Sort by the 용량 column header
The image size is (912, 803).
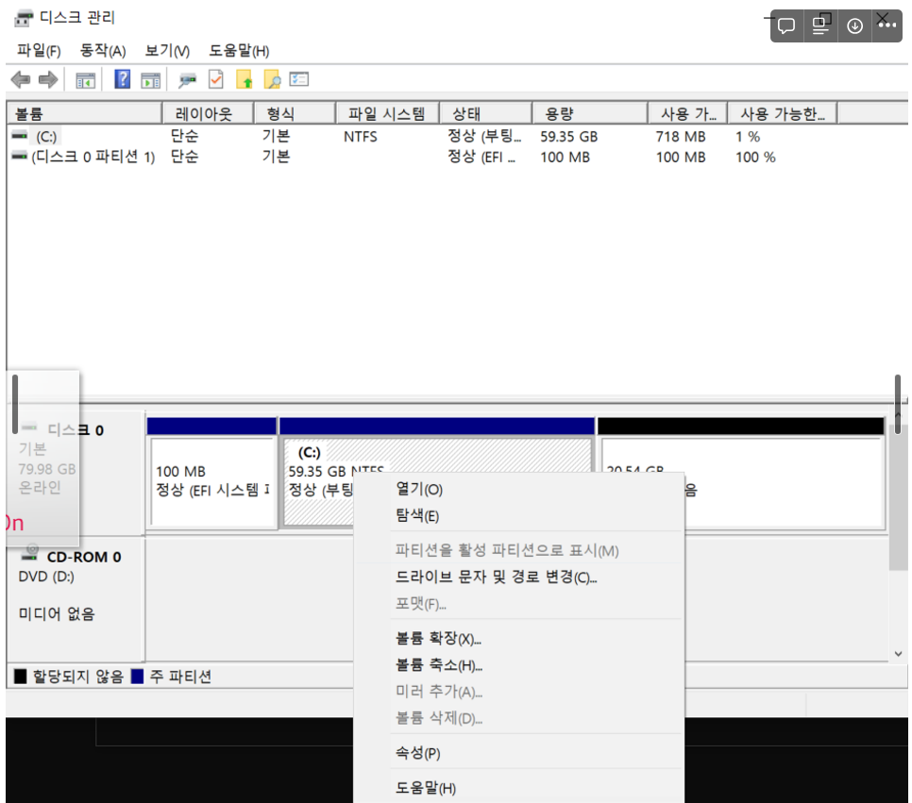pos(590,113)
